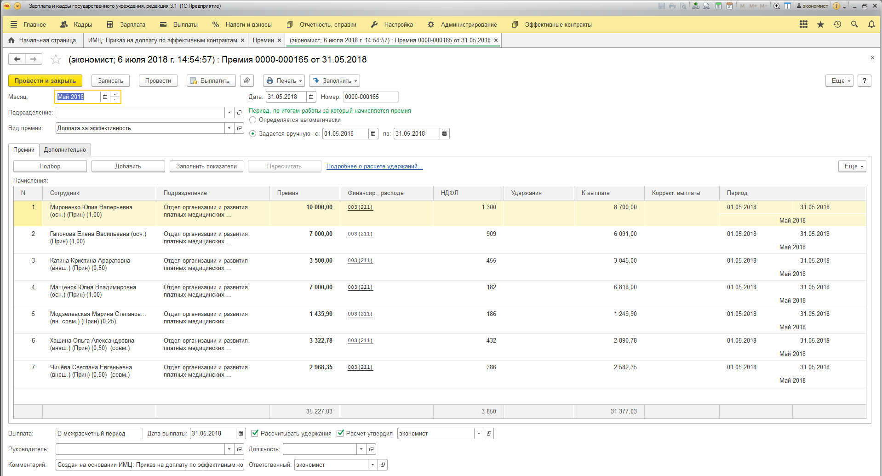This screenshot has height=476, width=882.
Task: Uncheck the 'Расчет утвердил' checkbox
Action: tap(340, 433)
